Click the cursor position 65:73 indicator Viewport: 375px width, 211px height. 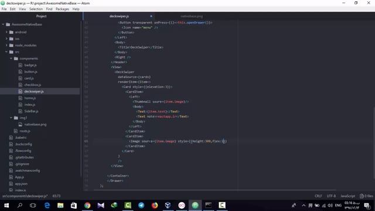[x=56, y=196]
